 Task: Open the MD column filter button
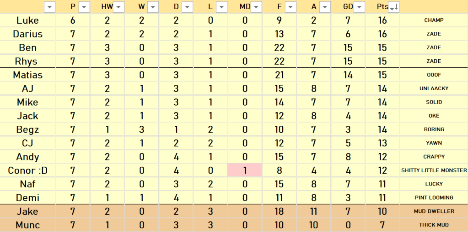[256, 7]
